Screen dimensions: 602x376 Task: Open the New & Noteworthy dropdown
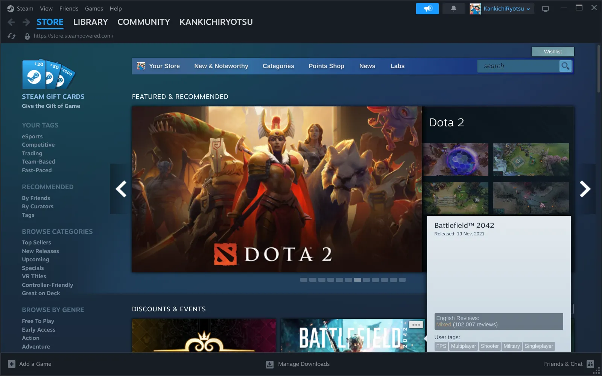(221, 66)
